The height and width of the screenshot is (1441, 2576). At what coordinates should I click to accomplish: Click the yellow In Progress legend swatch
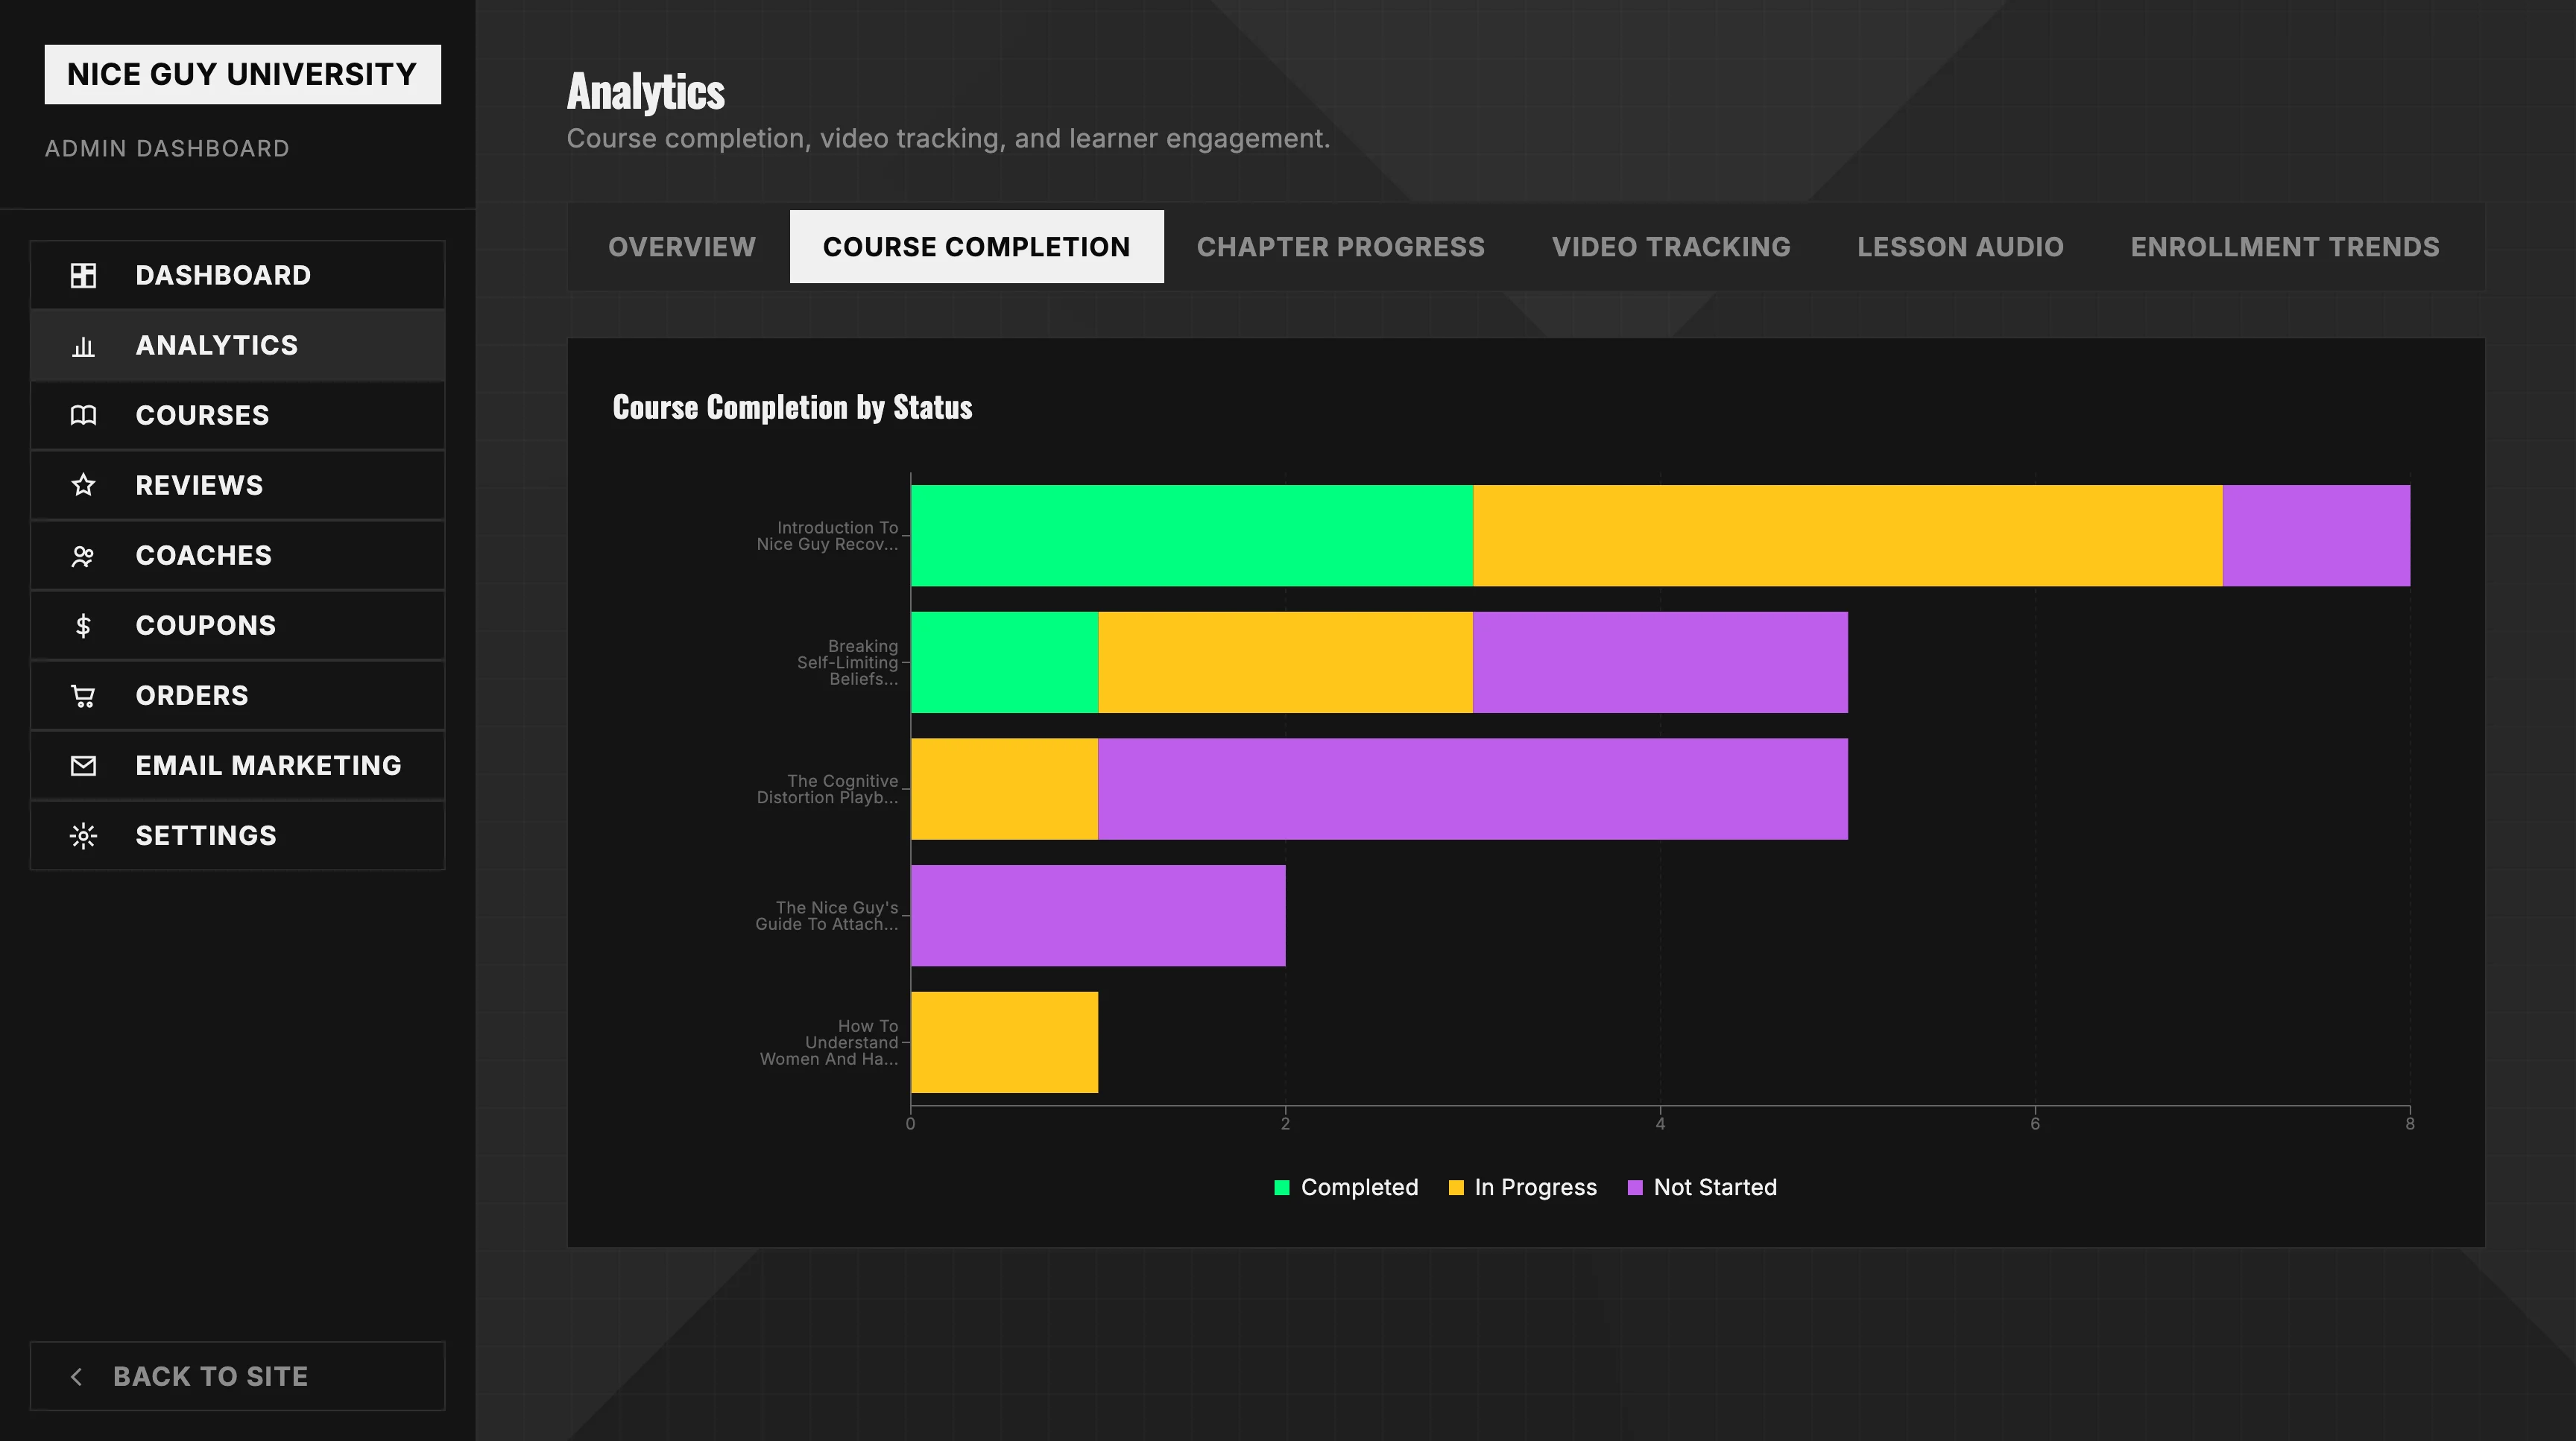tap(1456, 1188)
